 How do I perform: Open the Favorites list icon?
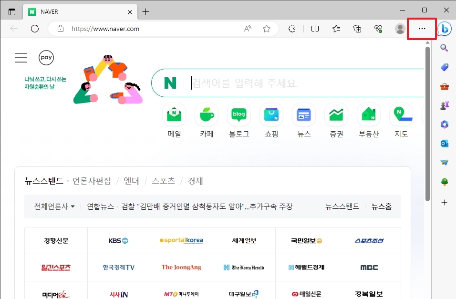[x=336, y=29]
